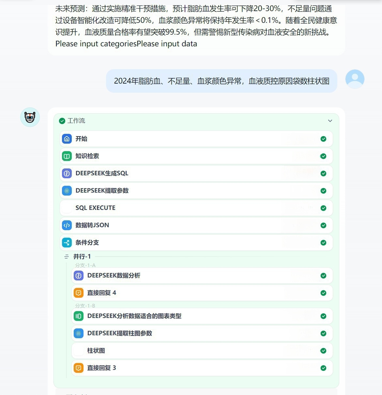
Task: Collapse the 并行-1 parallel group
Action: click(x=67, y=257)
